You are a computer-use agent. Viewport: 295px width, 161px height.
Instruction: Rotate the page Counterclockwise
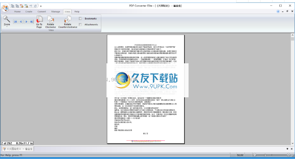tap(68, 22)
